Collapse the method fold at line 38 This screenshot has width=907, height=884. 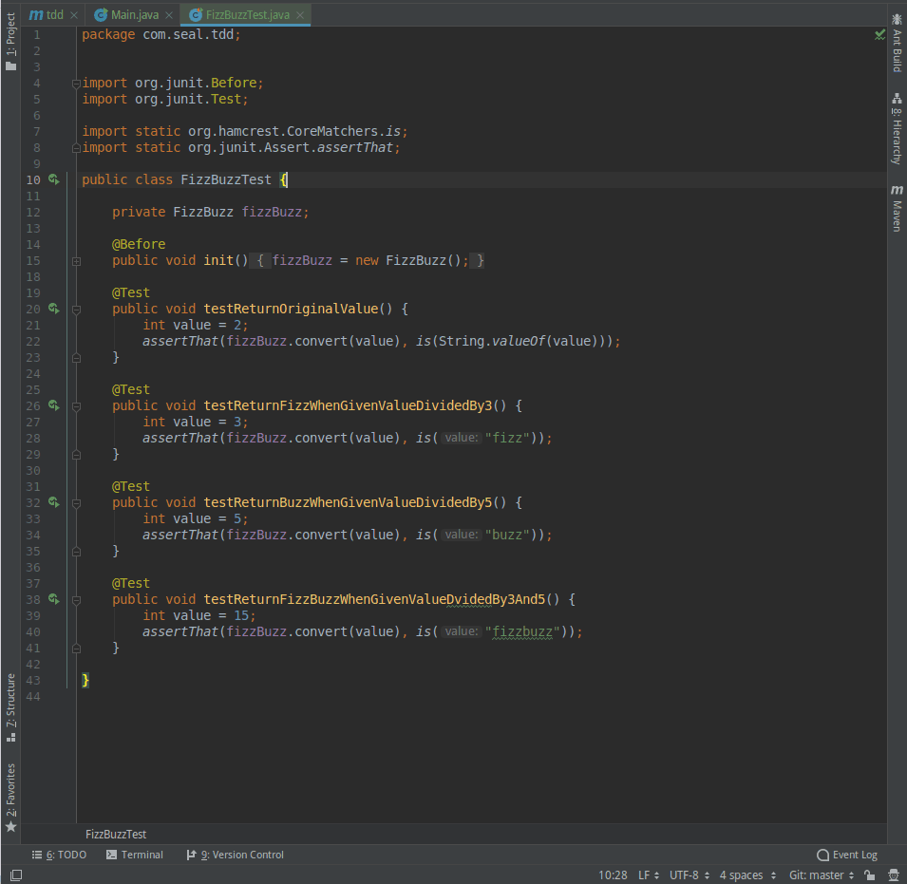(x=76, y=600)
